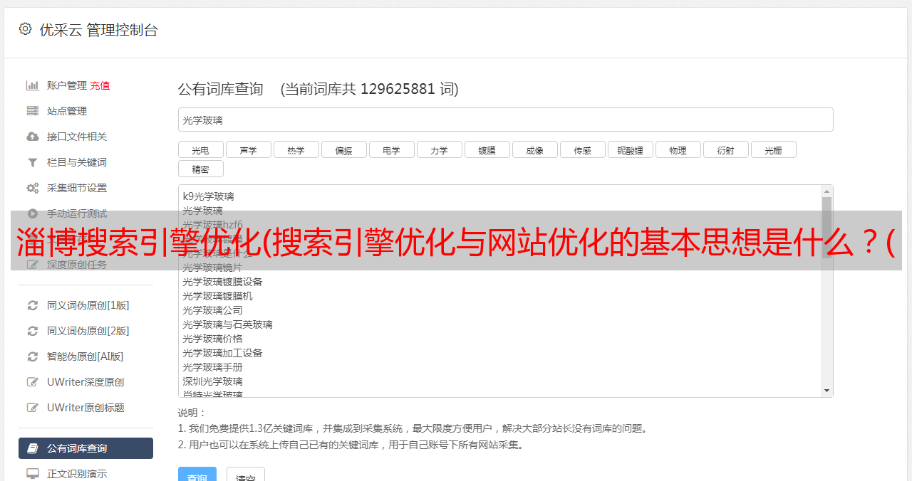Click the monitor icon beside 正文识别演示

point(33,473)
